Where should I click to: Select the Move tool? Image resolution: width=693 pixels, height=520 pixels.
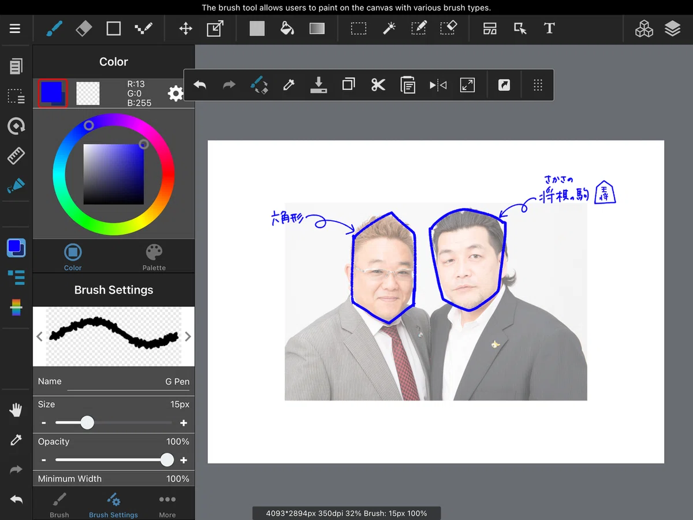pyautogui.click(x=185, y=28)
